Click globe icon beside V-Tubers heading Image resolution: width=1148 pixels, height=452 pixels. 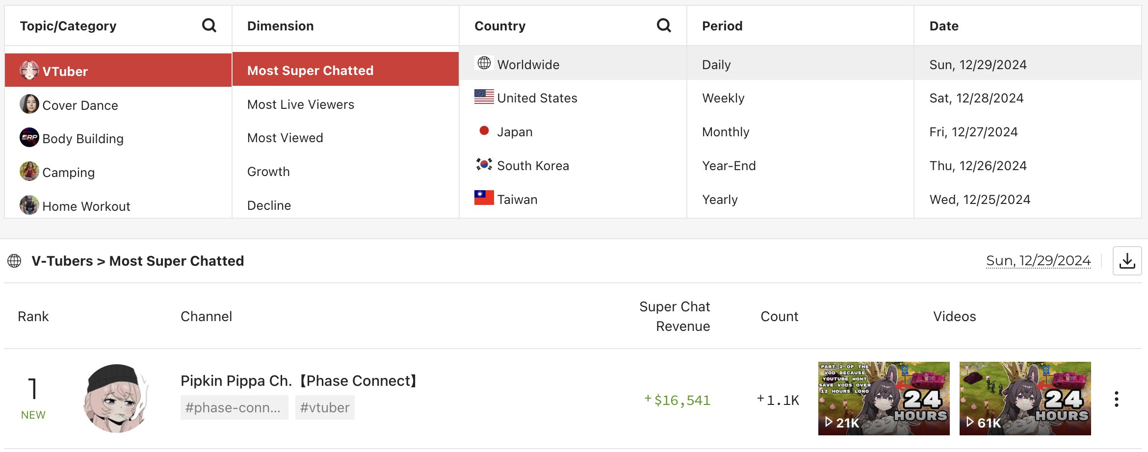pyautogui.click(x=14, y=261)
